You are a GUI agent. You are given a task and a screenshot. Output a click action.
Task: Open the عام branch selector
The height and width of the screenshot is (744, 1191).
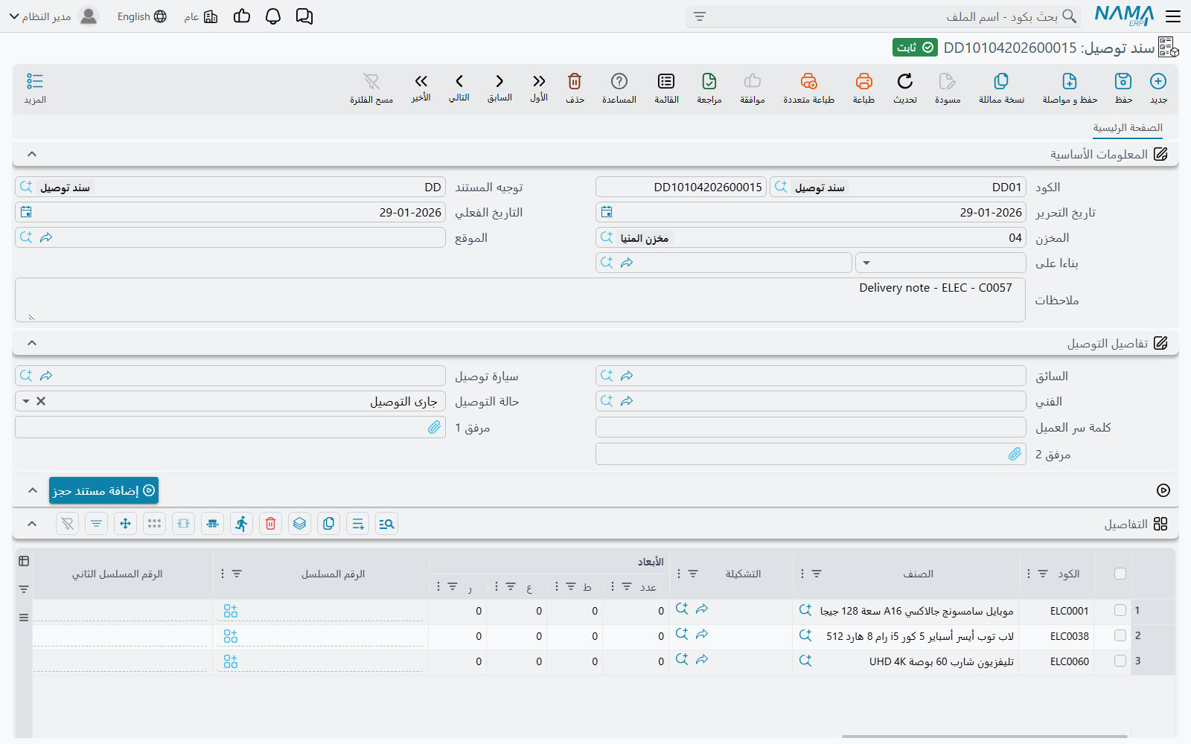tap(201, 16)
